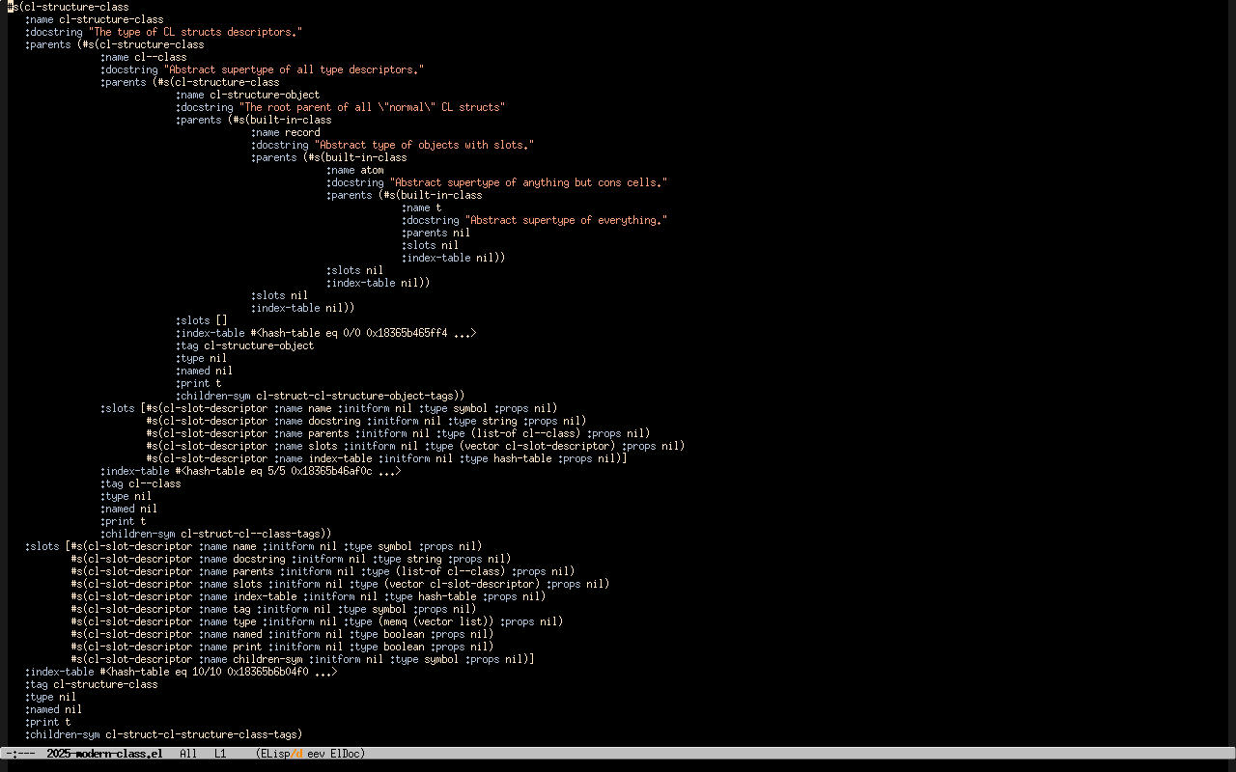Click the ElDoc minor mode indicator

tap(347, 754)
